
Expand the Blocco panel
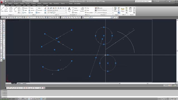coord(87,15)
